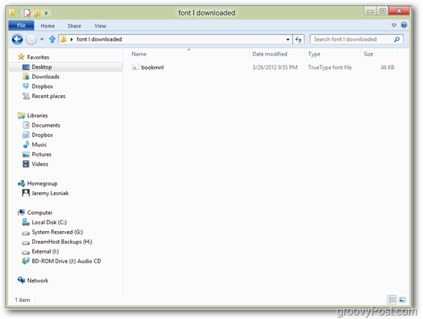
Task: Open DreamHost Backups (H:) drive
Action: (x=62, y=242)
